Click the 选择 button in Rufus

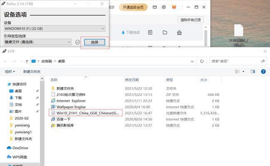pos(94,42)
